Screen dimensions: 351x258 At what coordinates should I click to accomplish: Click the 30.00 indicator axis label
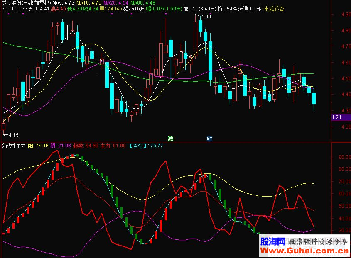coord(345,230)
